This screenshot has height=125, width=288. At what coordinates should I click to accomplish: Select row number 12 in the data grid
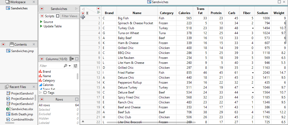[x=91, y=73]
